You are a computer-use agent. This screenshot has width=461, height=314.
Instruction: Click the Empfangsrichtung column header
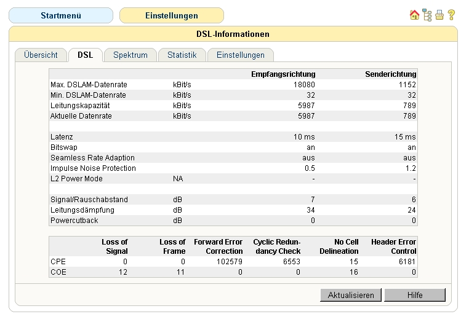click(283, 74)
